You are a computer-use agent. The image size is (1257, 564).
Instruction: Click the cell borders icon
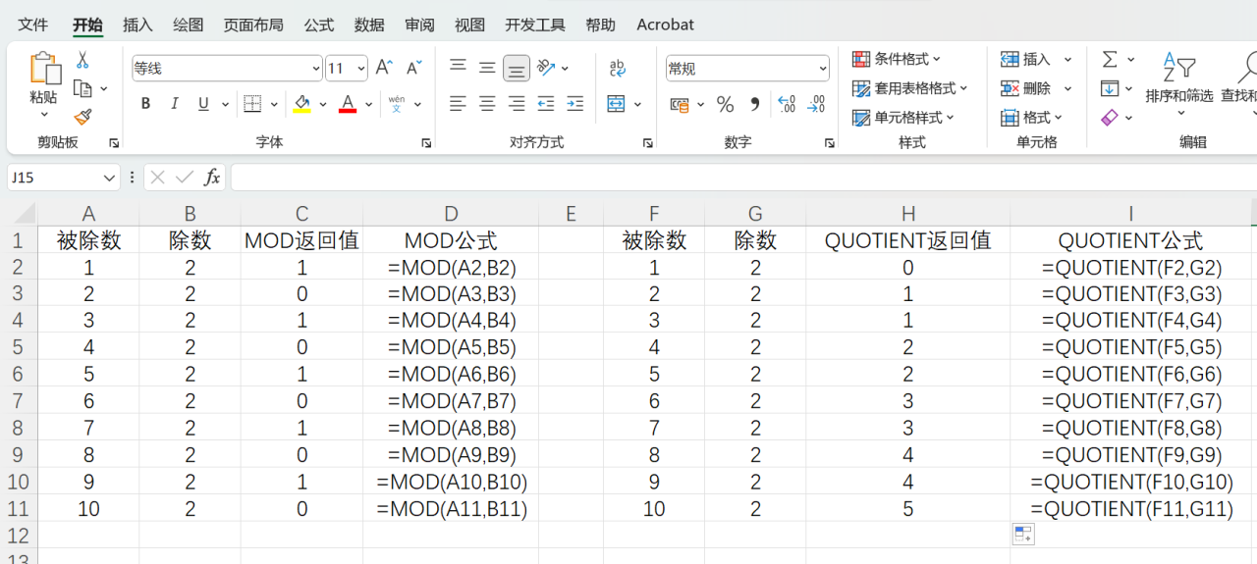click(252, 103)
